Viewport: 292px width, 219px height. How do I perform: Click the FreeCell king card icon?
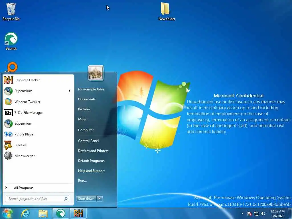[x=8, y=145]
